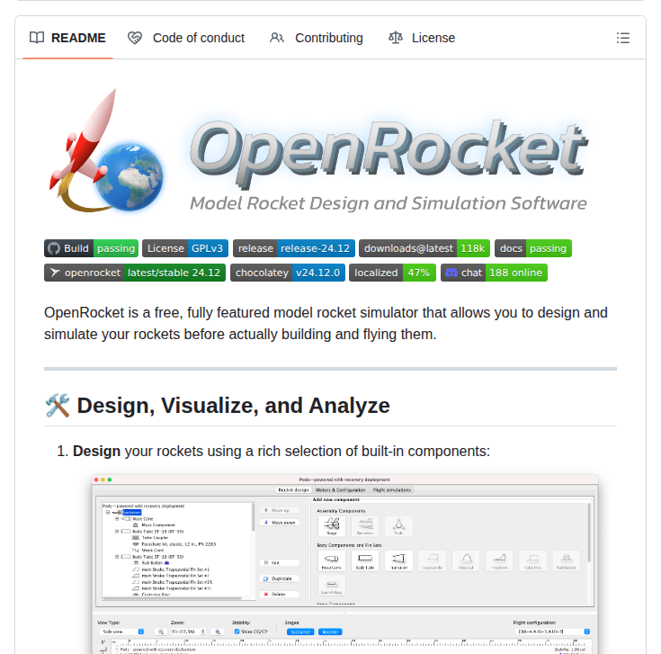Image resolution: width=661 pixels, height=654 pixels.
Task: Open the OpenRocket application screenshot image
Action: coord(344,565)
